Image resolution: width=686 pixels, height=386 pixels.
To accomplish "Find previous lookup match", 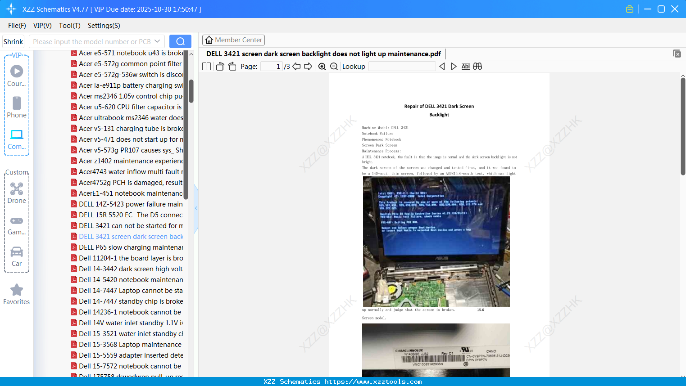I will pyautogui.click(x=442, y=67).
